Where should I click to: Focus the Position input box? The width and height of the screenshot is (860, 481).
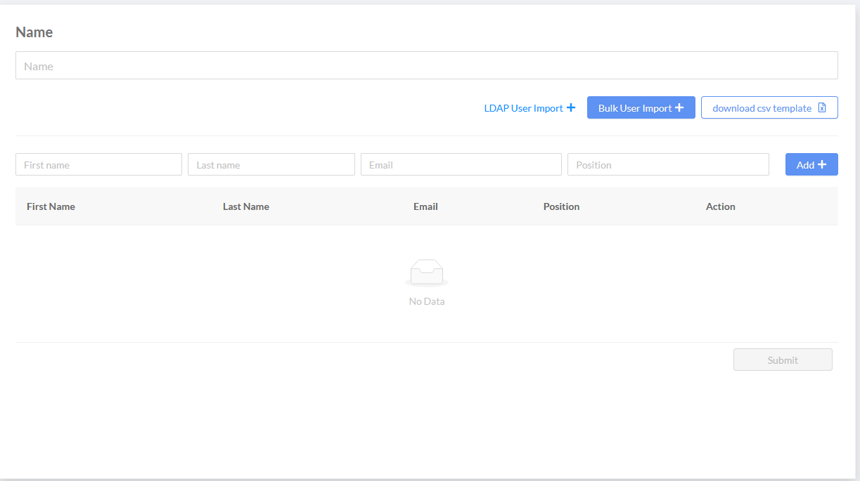[x=667, y=165]
